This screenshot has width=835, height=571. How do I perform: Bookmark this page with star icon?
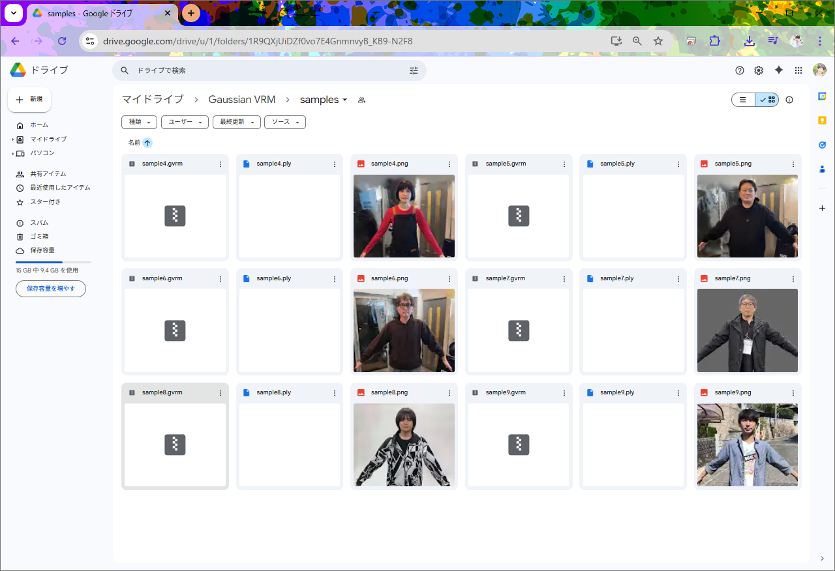tap(658, 41)
